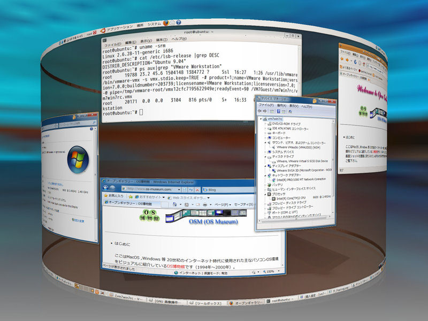Open お気に入り favorites in IE

coord(113,196)
